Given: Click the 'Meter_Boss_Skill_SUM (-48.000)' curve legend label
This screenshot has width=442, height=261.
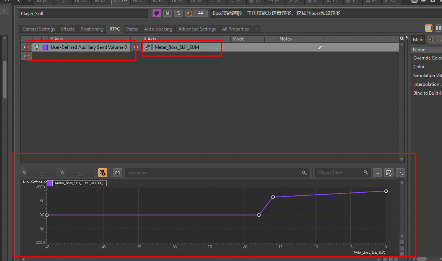Looking at the screenshot, I should point(79,183).
